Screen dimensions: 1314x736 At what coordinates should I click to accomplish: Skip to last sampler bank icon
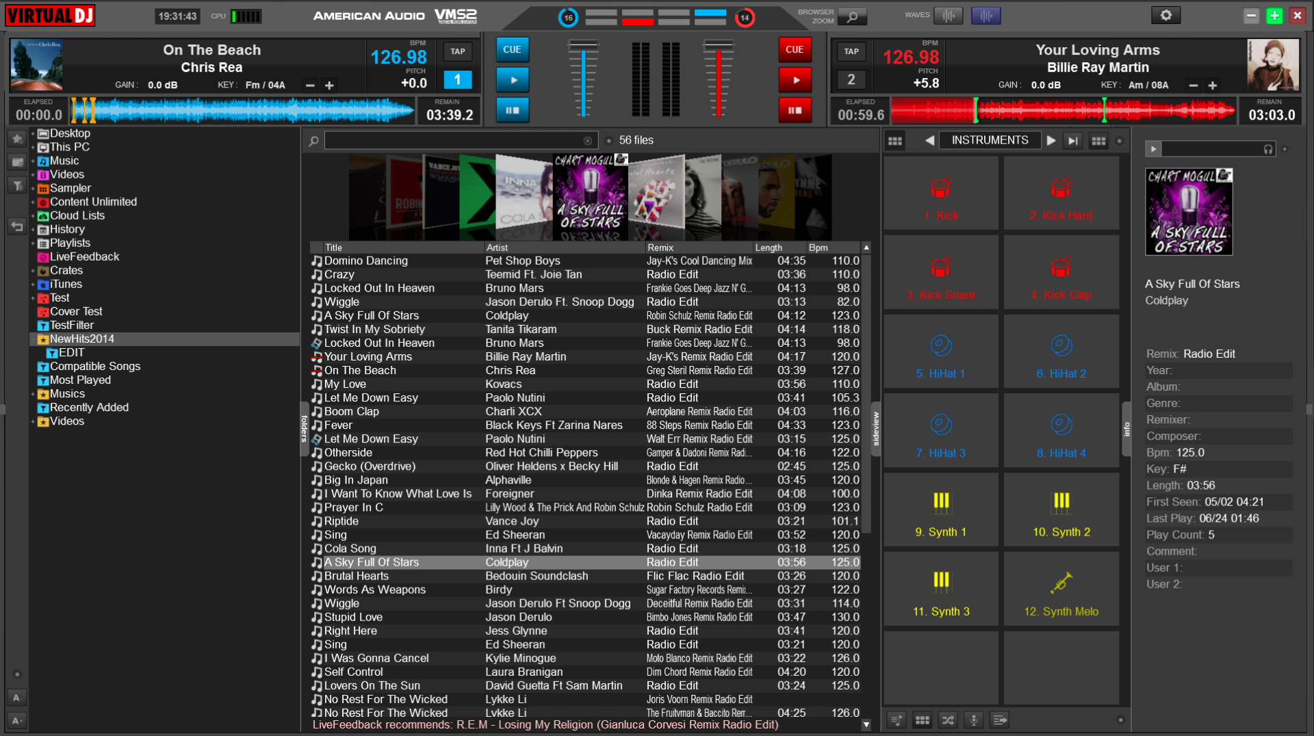(1073, 141)
